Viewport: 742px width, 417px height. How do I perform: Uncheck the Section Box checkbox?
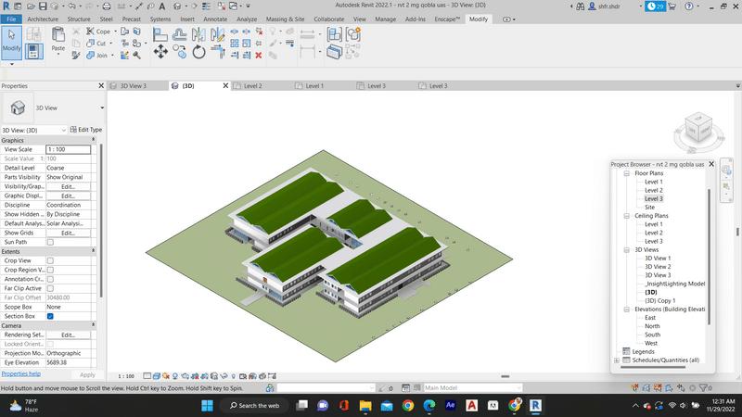click(x=50, y=316)
